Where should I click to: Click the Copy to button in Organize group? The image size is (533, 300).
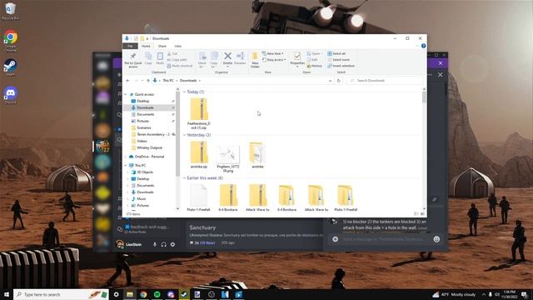(x=214, y=60)
